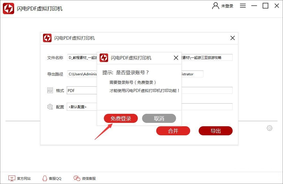Click the 导出 export button
This screenshot has width=283, height=184.
(x=215, y=131)
